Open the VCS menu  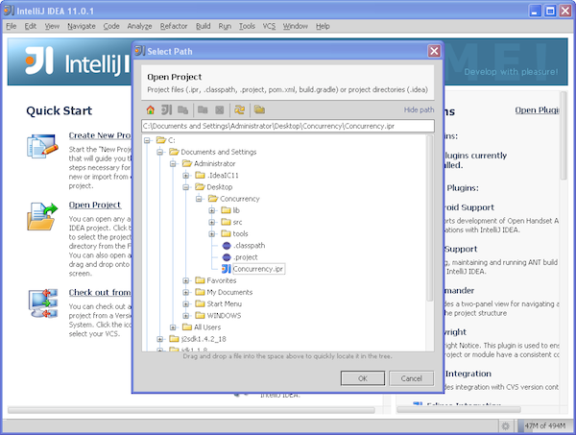[269, 26]
